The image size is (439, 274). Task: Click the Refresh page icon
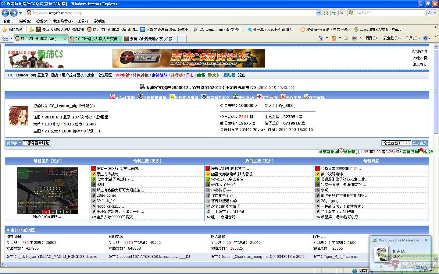tap(334, 13)
